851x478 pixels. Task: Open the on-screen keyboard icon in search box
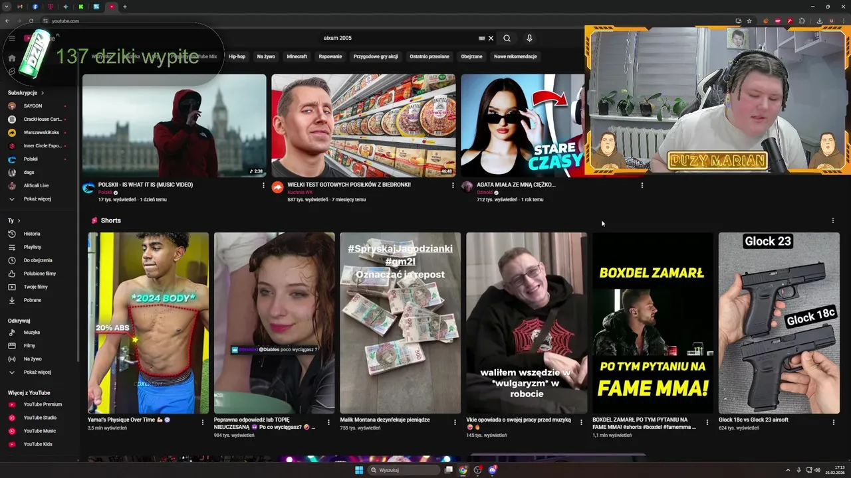(482, 39)
